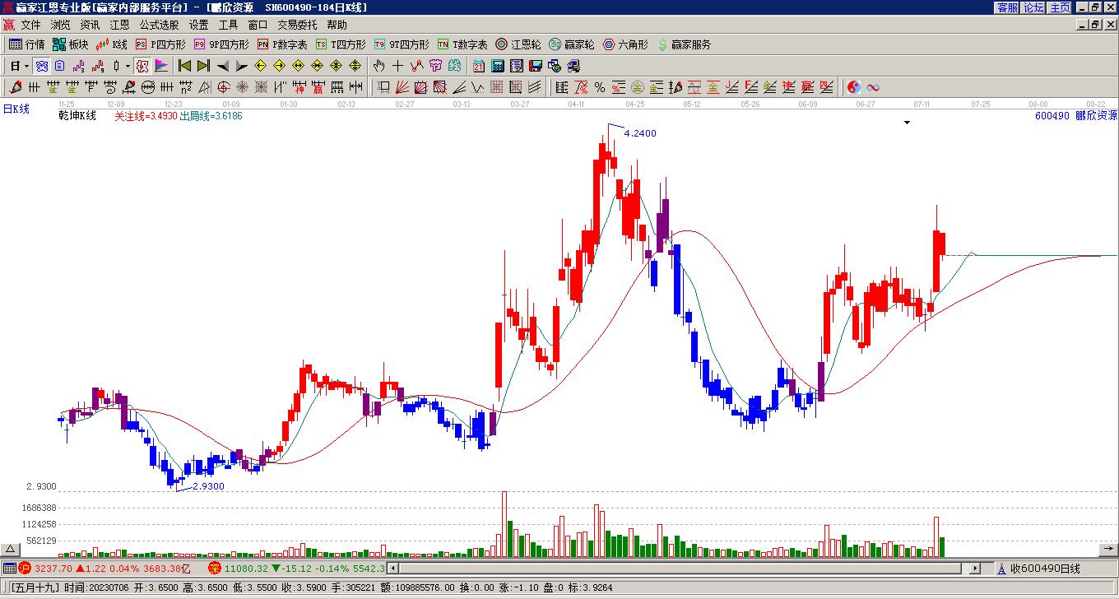The image size is (1119, 599).
Task: Select the red grid drawing tool
Action: 497,87
